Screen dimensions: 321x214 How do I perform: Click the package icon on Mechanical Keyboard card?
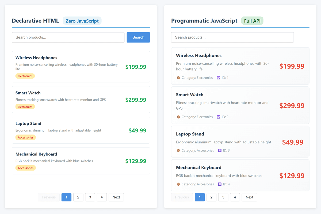178,184
